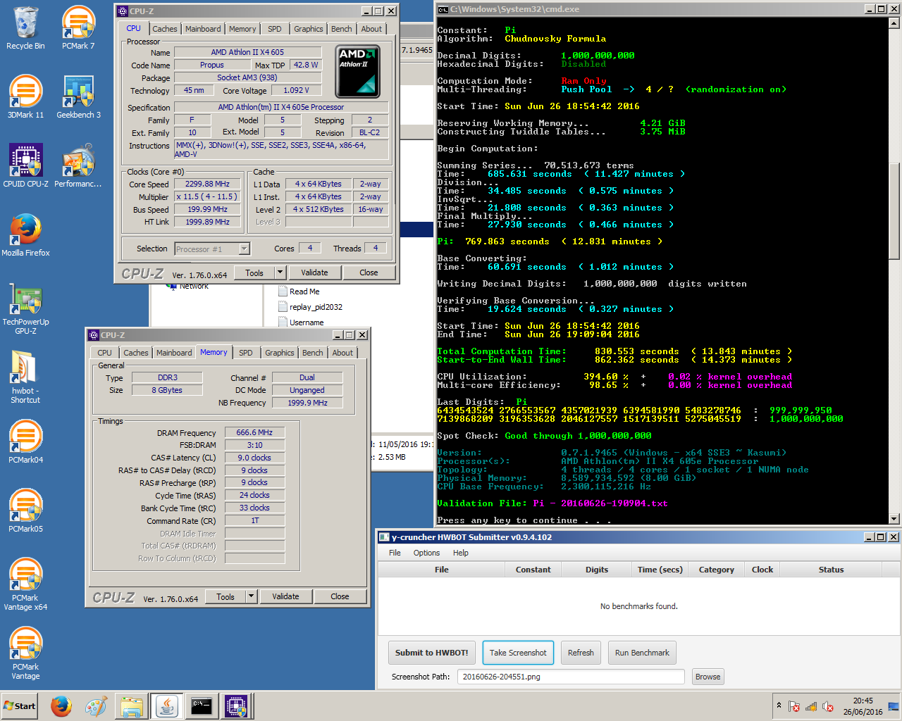This screenshot has height=721, width=902.
Task: Click Close in the lower CPU-Z window
Action: click(340, 596)
